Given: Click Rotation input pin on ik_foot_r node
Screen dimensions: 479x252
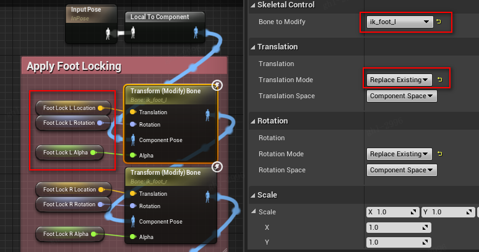Looking at the screenshot, I should (x=132, y=206).
